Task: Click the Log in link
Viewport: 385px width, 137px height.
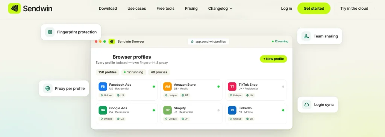Action: [286, 8]
